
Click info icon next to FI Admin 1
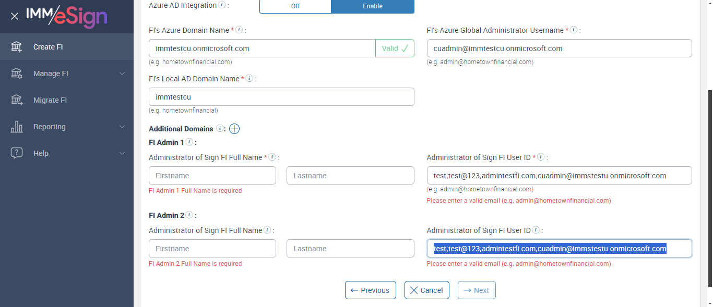(x=189, y=142)
